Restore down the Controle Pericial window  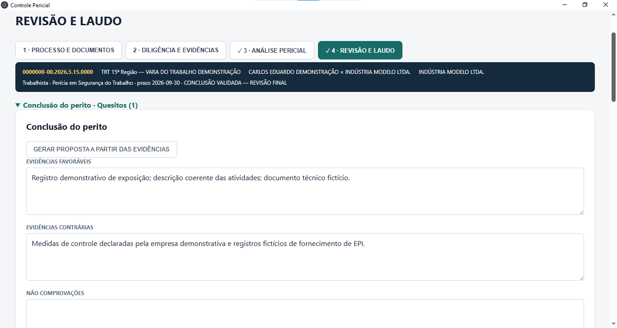click(585, 5)
